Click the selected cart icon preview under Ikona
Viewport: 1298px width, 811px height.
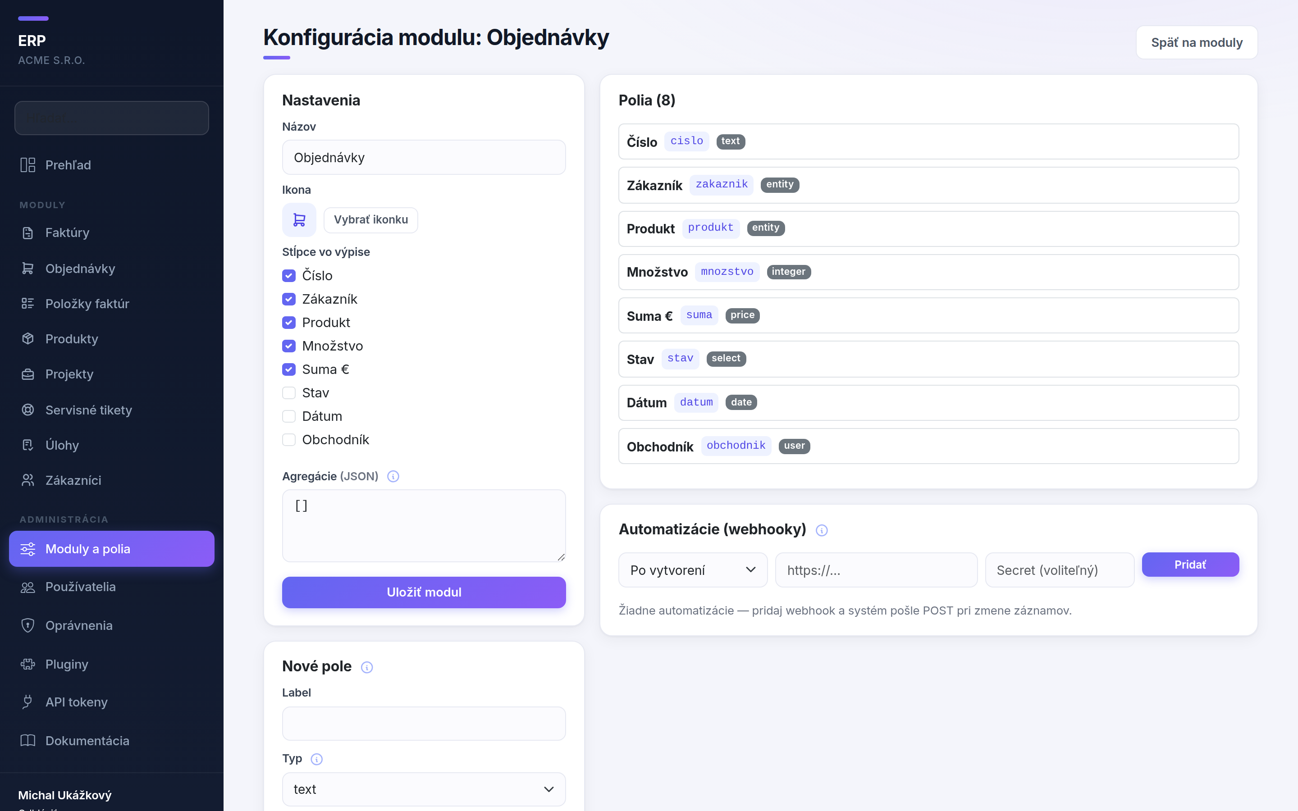[299, 220]
